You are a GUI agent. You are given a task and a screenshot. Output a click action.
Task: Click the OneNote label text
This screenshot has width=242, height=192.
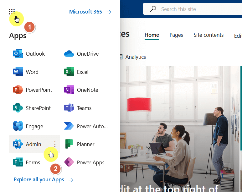pyautogui.click(x=88, y=90)
